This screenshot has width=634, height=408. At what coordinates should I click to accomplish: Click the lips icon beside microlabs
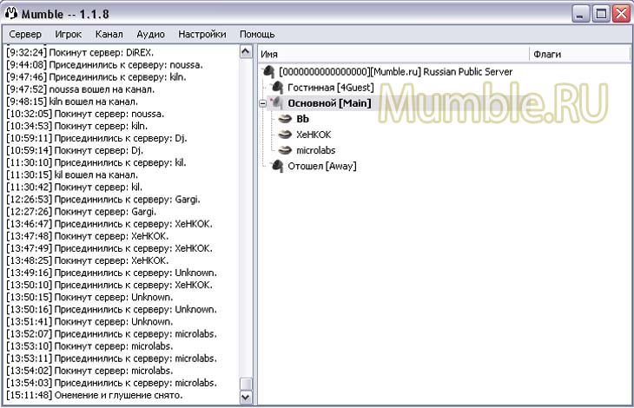click(x=285, y=150)
